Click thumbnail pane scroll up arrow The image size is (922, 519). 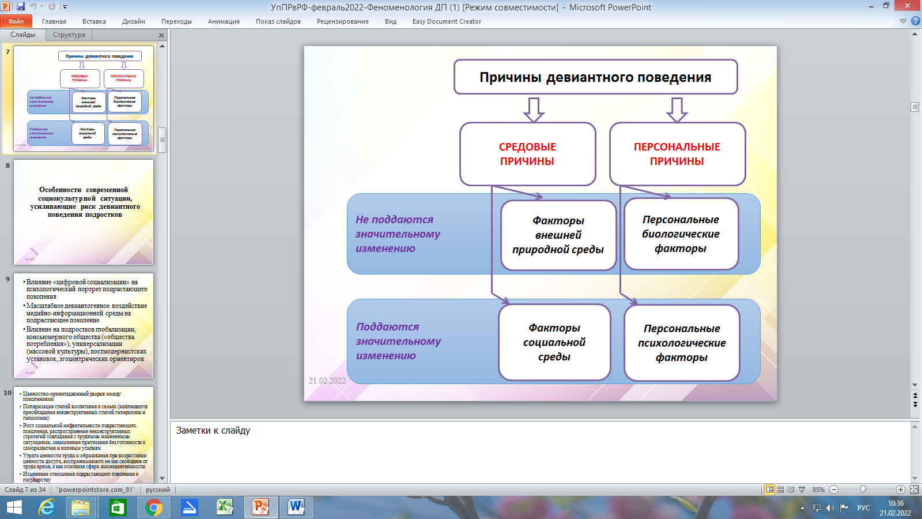pos(163,46)
